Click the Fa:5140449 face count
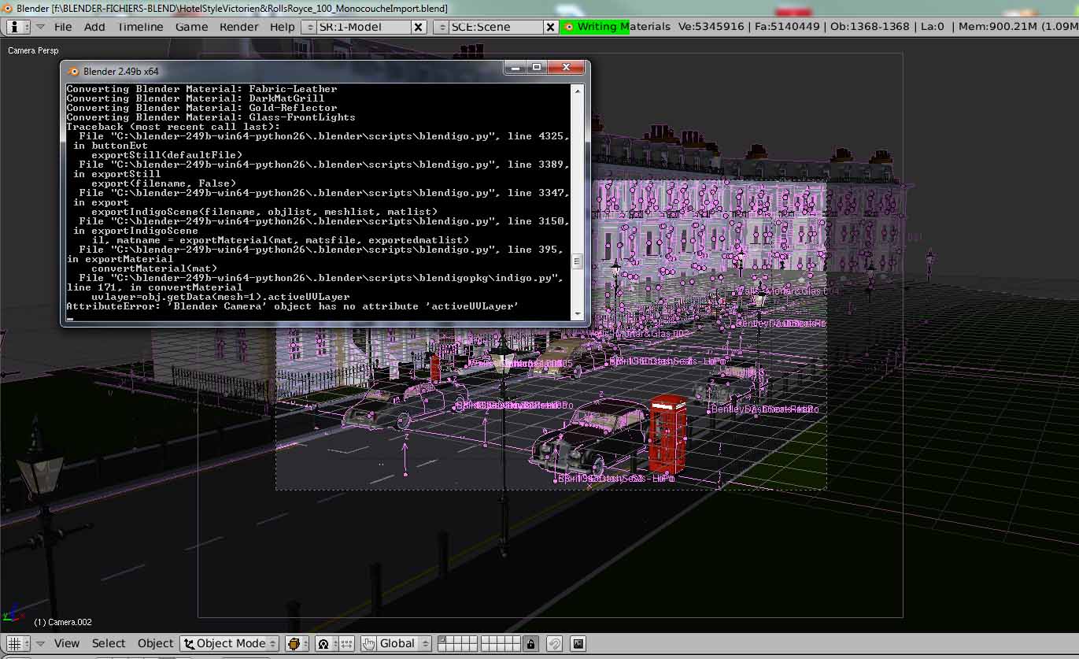 tap(787, 27)
